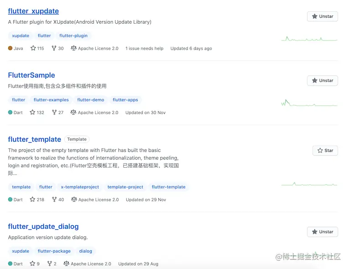Select flutter topic tag under FlutterSample
349x269 pixels.
(18, 100)
